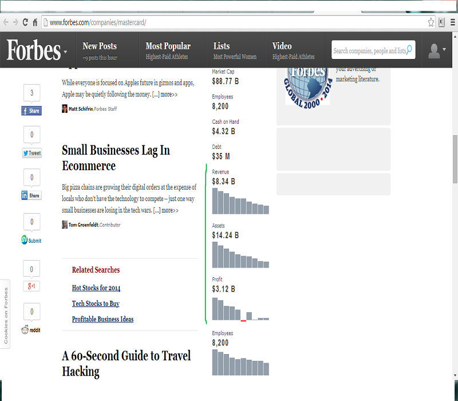Screen dimensions: 458x401
Task: Focus the 'Search companies, people and lists' field
Action: pyautogui.click(x=369, y=51)
